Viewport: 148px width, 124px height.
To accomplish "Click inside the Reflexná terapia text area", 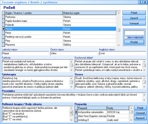I will (x=36, y=114).
